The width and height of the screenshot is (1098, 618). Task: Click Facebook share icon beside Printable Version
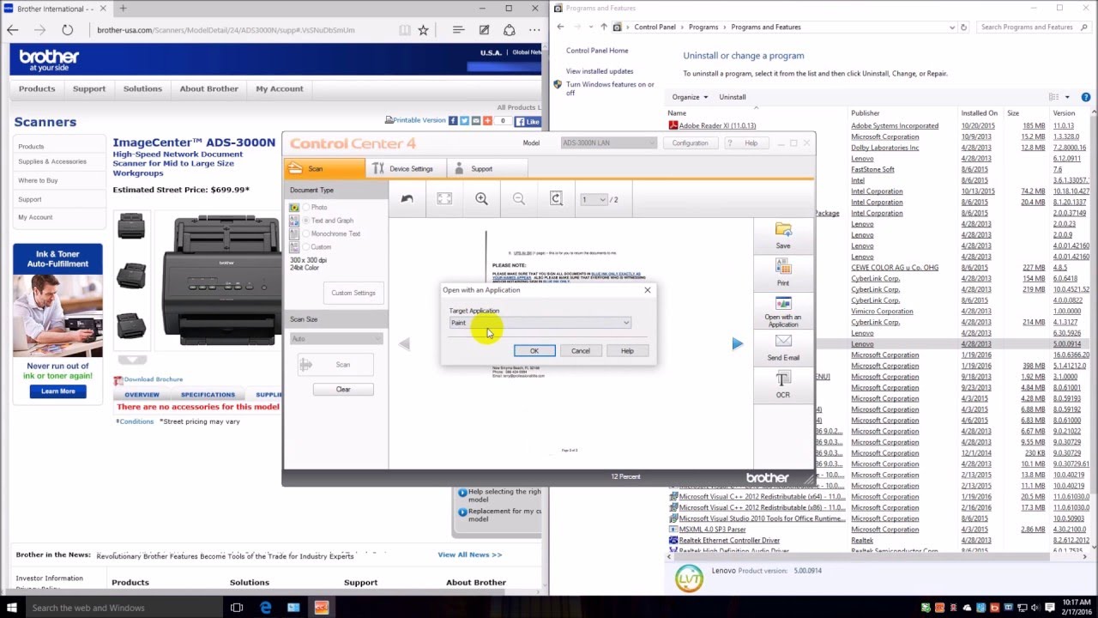point(453,121)
